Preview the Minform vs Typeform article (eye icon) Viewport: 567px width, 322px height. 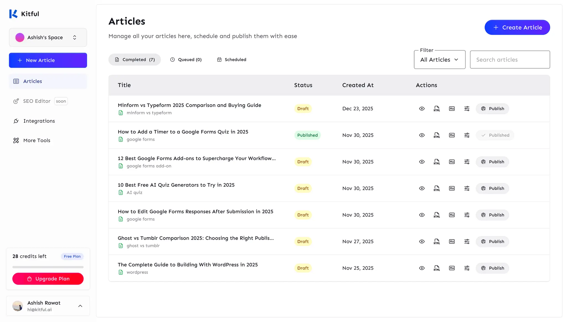pyautogui.click(x=422, y=109)
